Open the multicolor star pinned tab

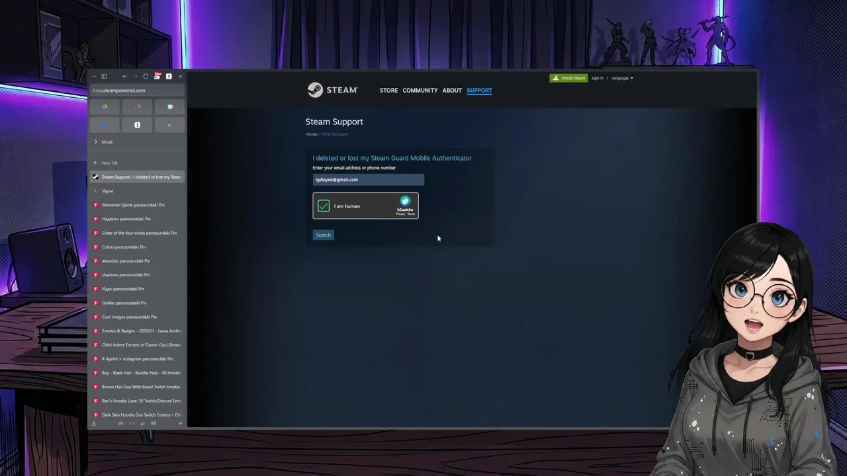click(170, 124)
